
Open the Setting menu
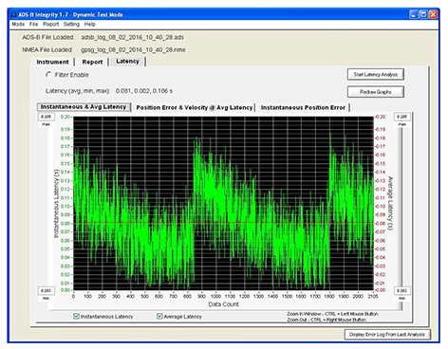click(71, 25)
